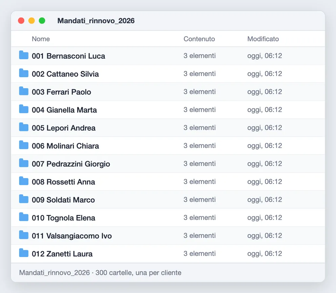The height and width of the screenshot is (293, 336).
Task: Click the folder icon for 002 Cattaneo Silvia
Action: pyautogui.click(x=24, y=73)
